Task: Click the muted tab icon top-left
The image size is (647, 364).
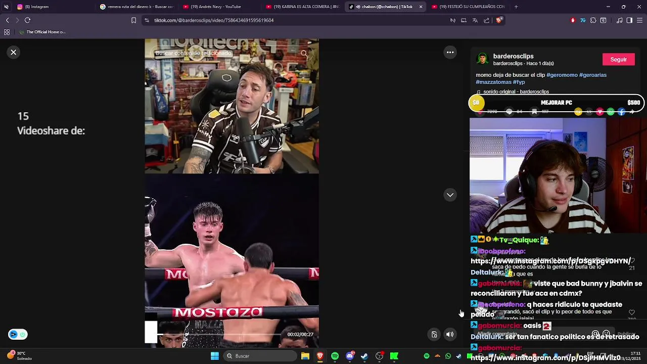Action: [6, 7]
